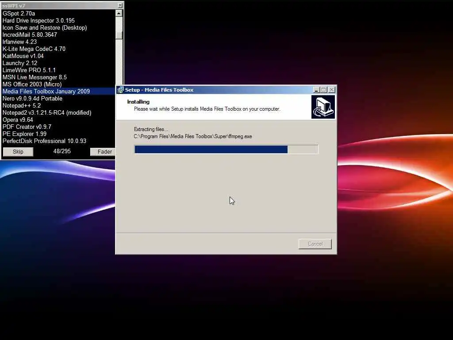The image size is (453, 340).
Task: Click the 48/295 progress counter
Action: [62, 151]
